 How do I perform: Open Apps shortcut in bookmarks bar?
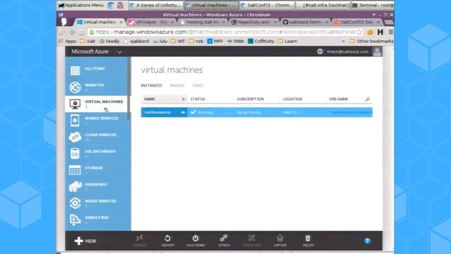click(68, 41)
